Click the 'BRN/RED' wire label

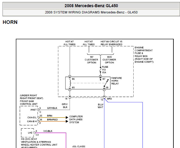pos(52,120)
